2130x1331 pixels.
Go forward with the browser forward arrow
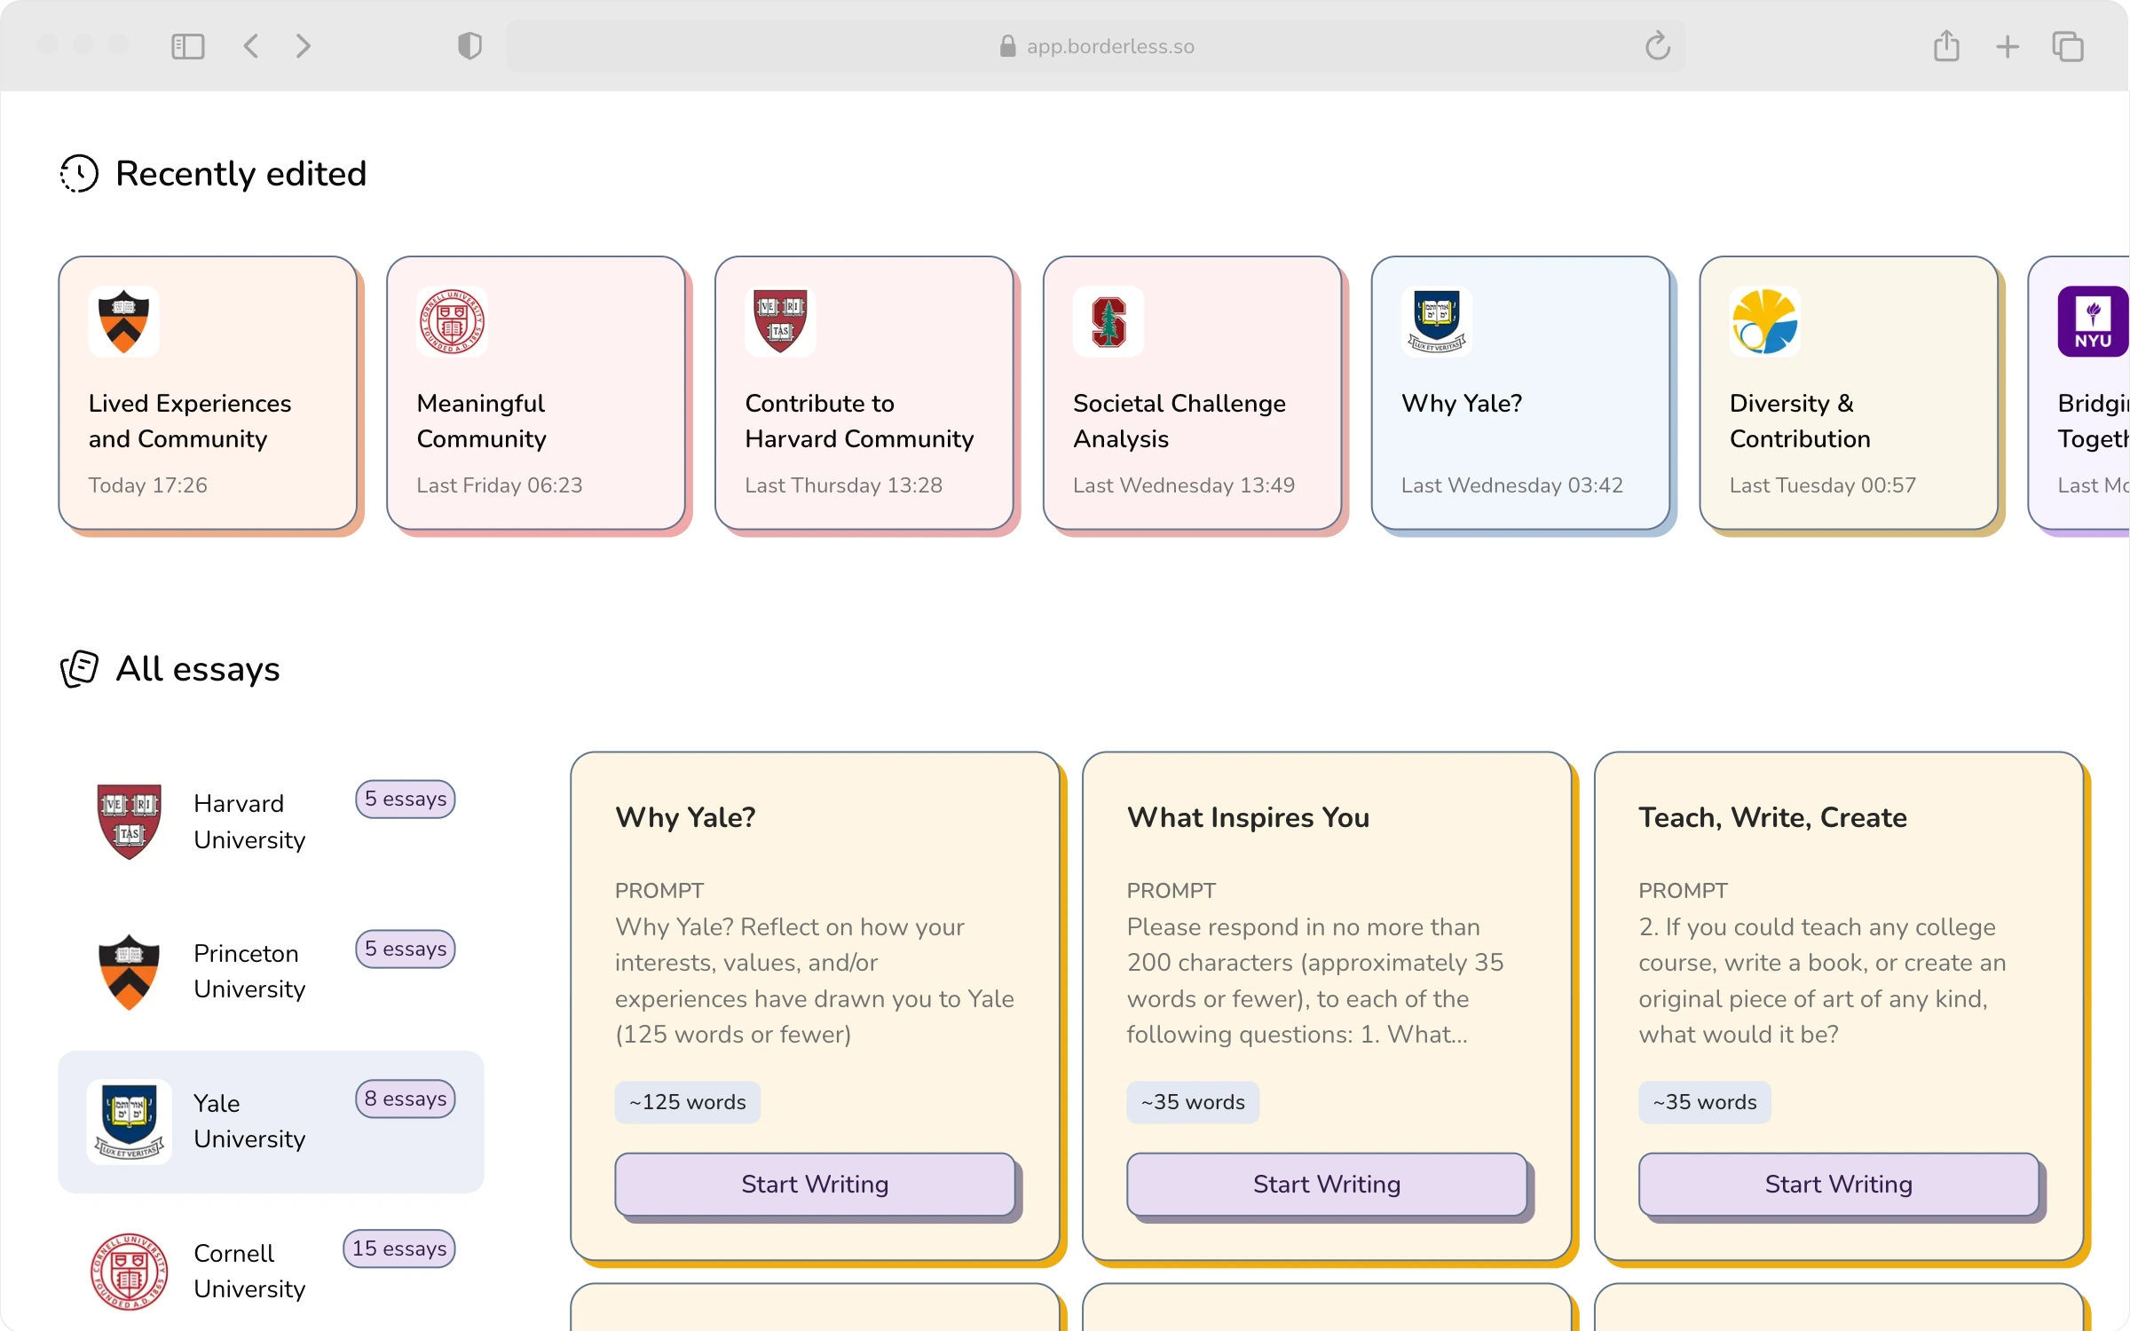coord(304,46)
